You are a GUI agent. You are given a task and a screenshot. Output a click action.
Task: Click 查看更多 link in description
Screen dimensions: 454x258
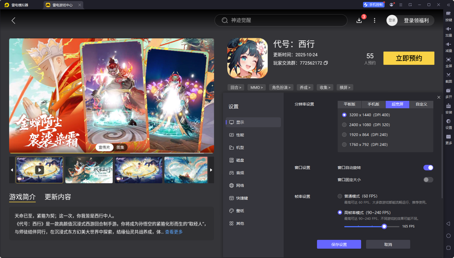[x=174, y=232]
